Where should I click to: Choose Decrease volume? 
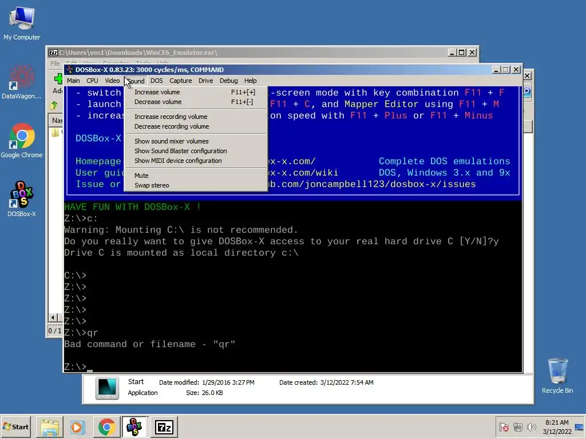pos(196,102)
